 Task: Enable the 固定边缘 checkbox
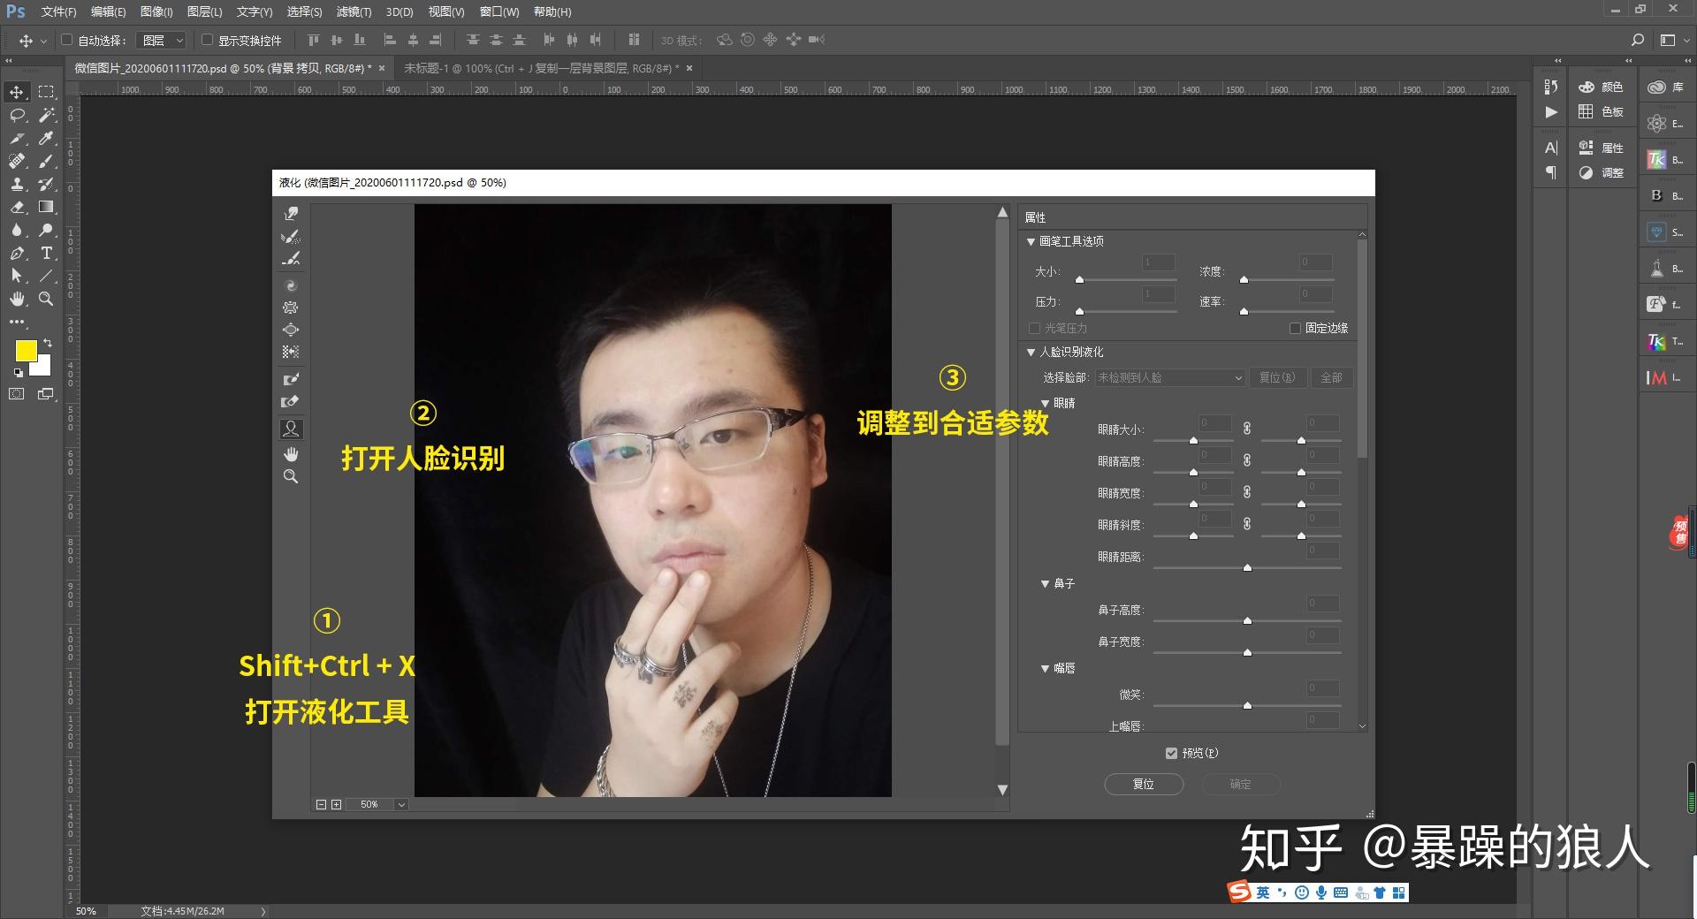coord(1296,328)
